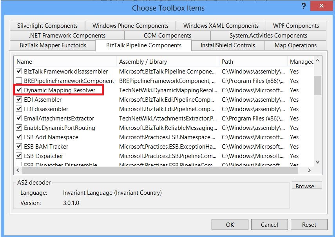The width and height of the screenshot is (335, 237).
Task: Disable the EnableDynamicPortRouting checkbox
Action: pyautogui.click(x=19, y=127)
